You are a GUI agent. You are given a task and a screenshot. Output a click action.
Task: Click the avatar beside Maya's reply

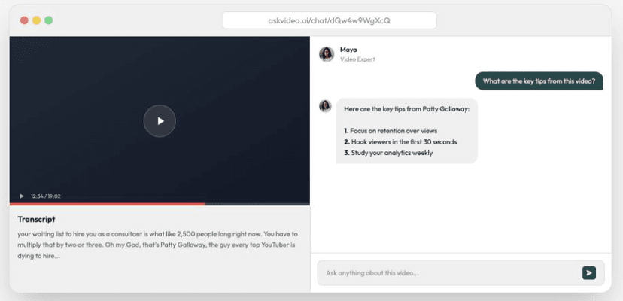[325, 106]
